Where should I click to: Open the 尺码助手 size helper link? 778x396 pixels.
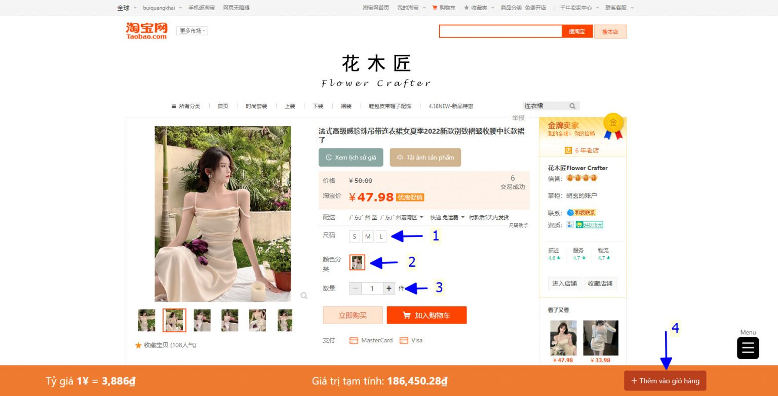pos(518,225)
